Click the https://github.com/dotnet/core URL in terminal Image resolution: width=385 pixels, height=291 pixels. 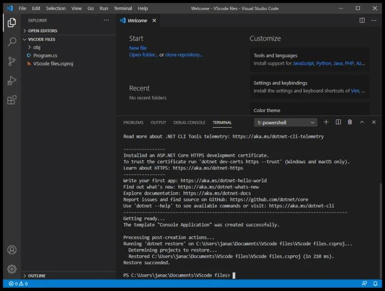[269, 200]
